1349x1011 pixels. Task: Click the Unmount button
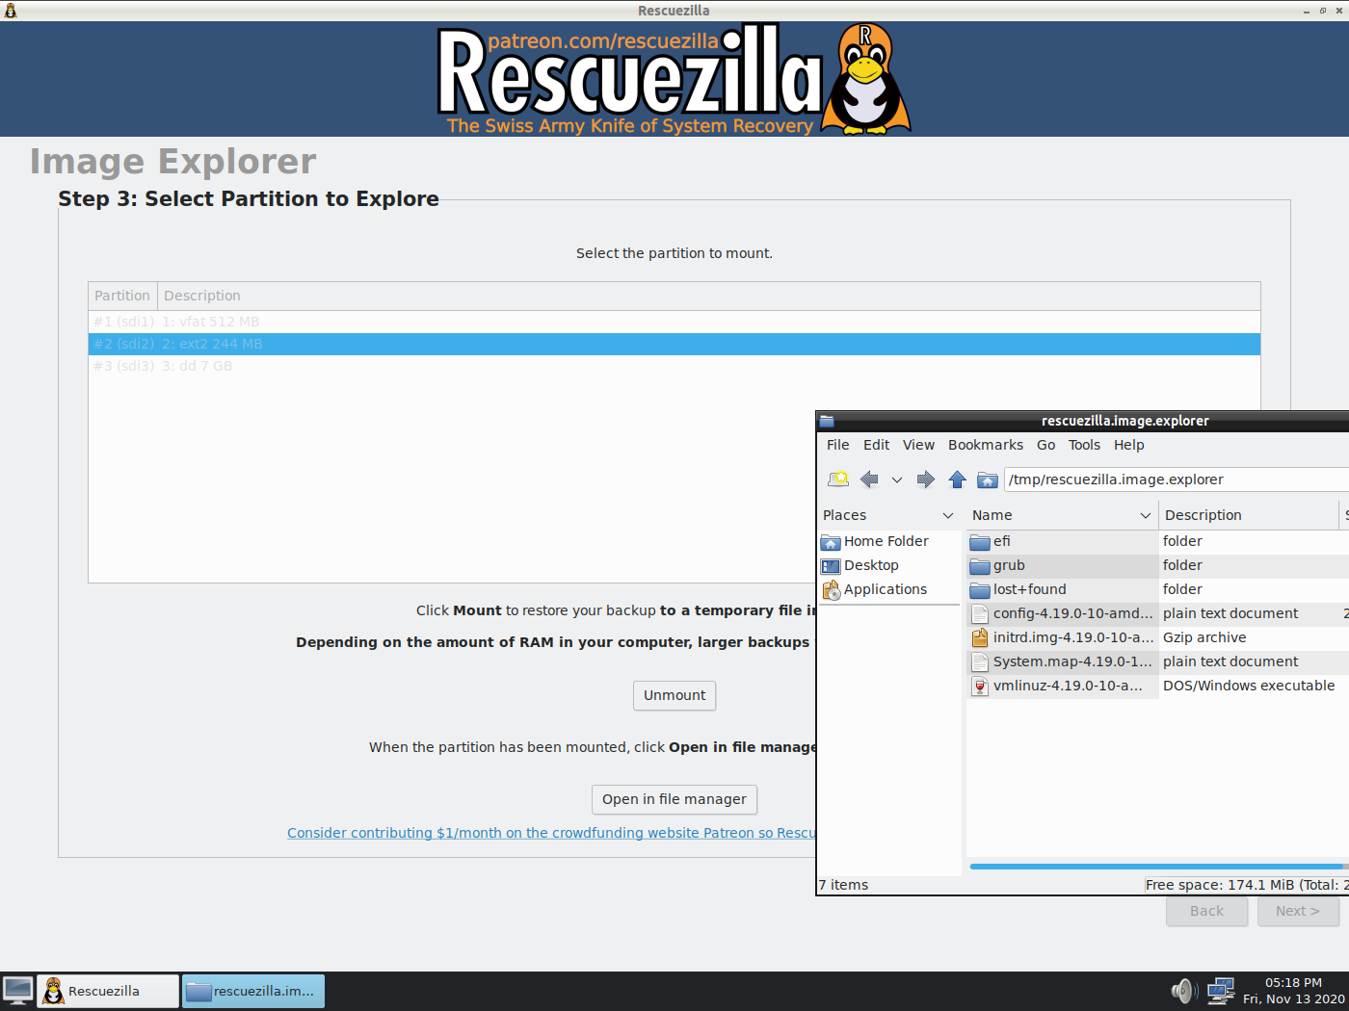click(x=674, y=695)
